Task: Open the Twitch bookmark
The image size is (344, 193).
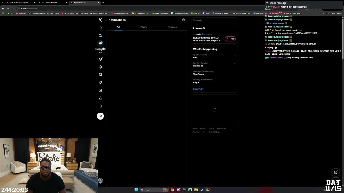Action: pyautogui.click(x=206, y=13)
